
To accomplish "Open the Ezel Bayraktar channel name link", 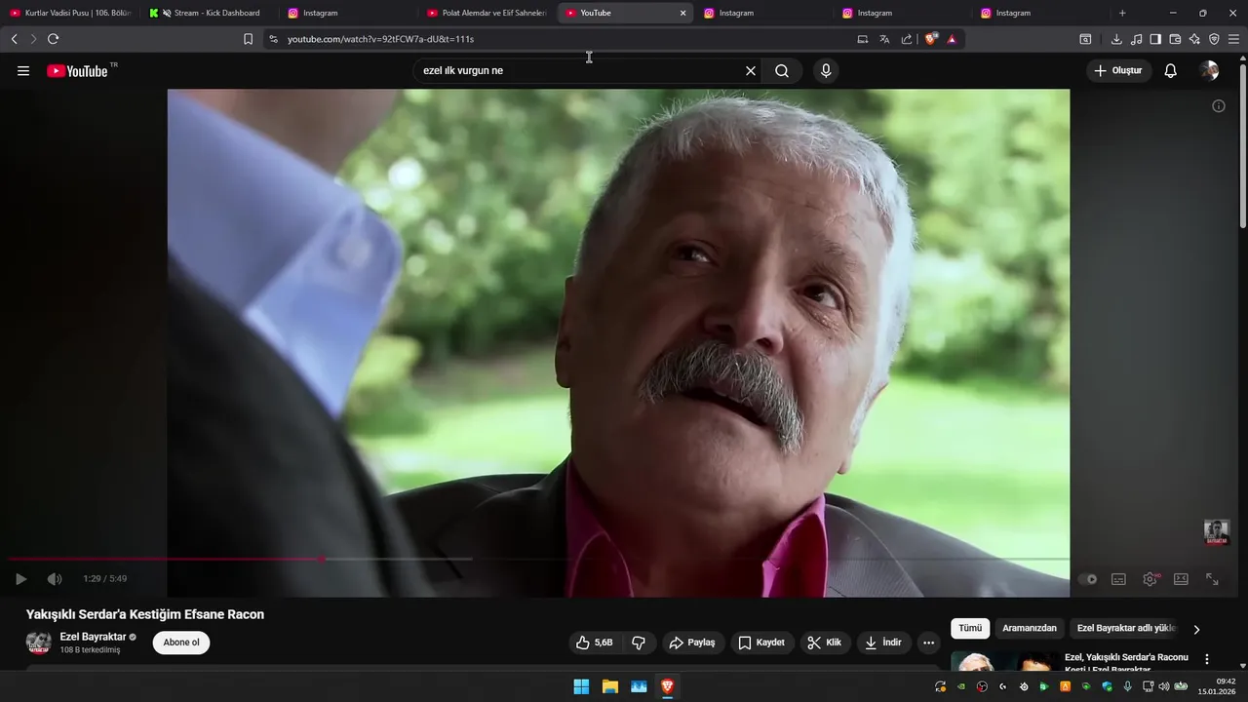I will pyautogui.click(x=93, y=637).
